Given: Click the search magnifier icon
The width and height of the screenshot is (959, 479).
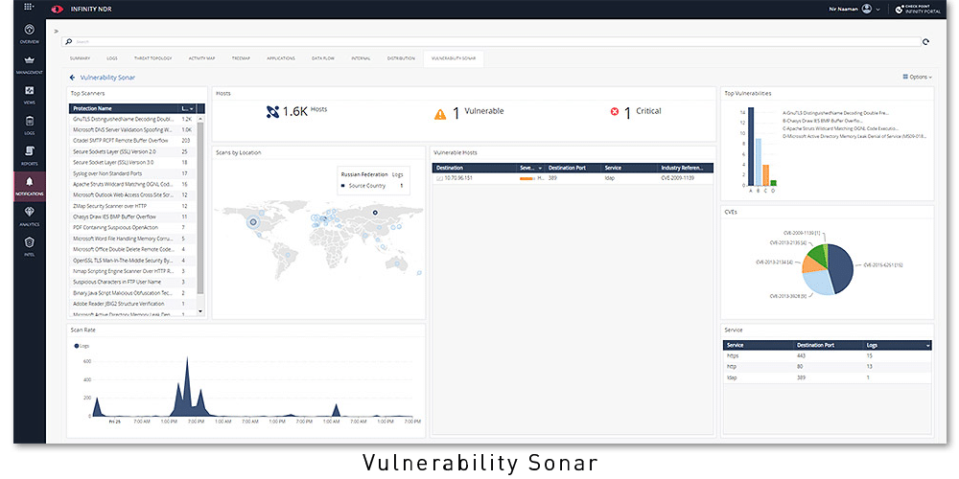Looking at the screenshot, I should click(x=69, y=41).
